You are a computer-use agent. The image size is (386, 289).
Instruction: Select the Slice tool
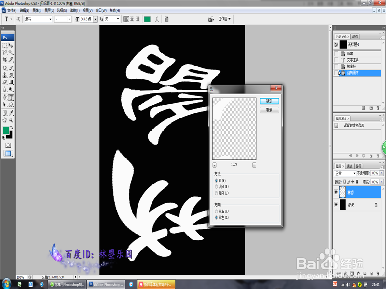click(x=11, y=59)
